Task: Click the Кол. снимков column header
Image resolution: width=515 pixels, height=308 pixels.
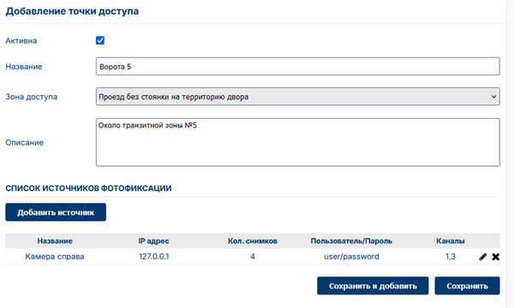Action: point(253,241)
